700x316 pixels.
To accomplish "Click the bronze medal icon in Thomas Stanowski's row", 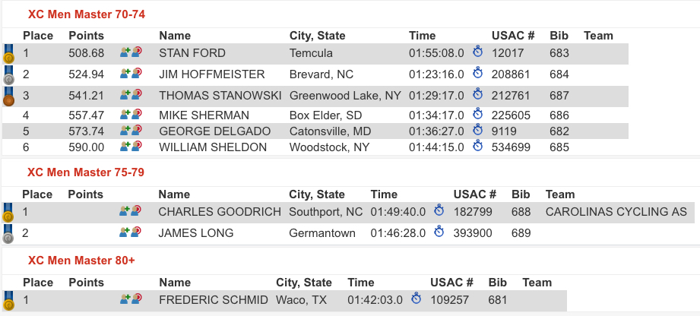I will click(9, 97).
